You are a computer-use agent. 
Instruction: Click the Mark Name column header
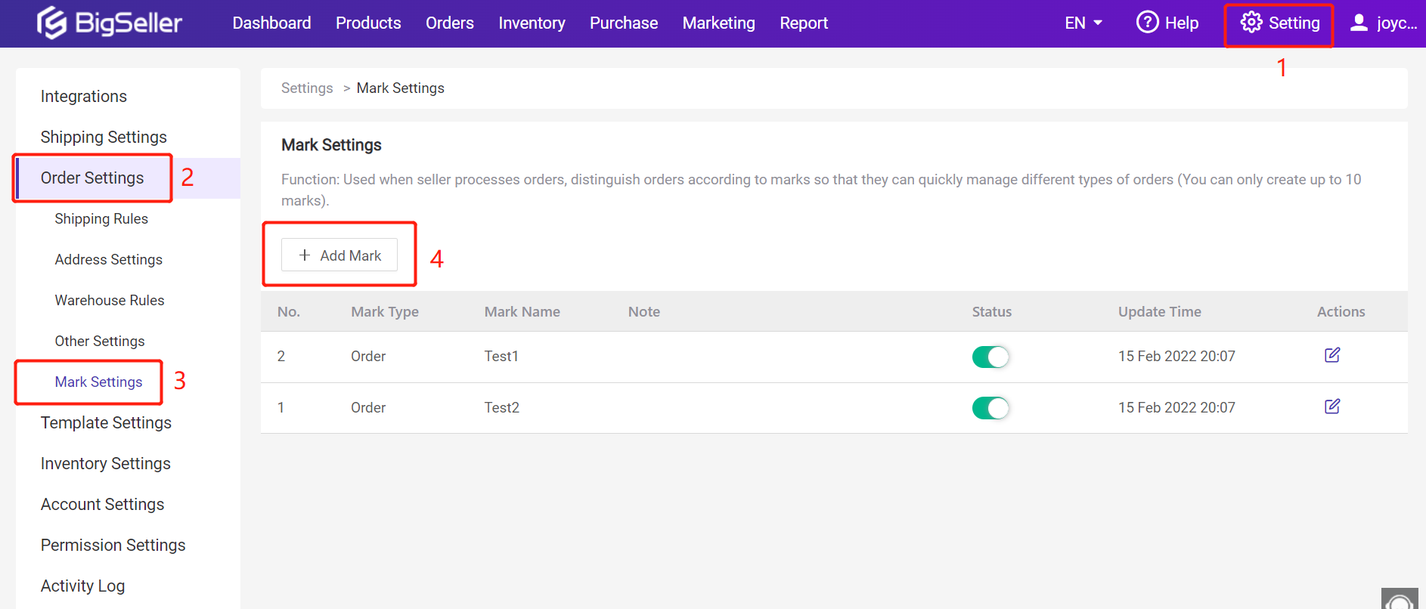pyautogui.click(x=522, y=311)
